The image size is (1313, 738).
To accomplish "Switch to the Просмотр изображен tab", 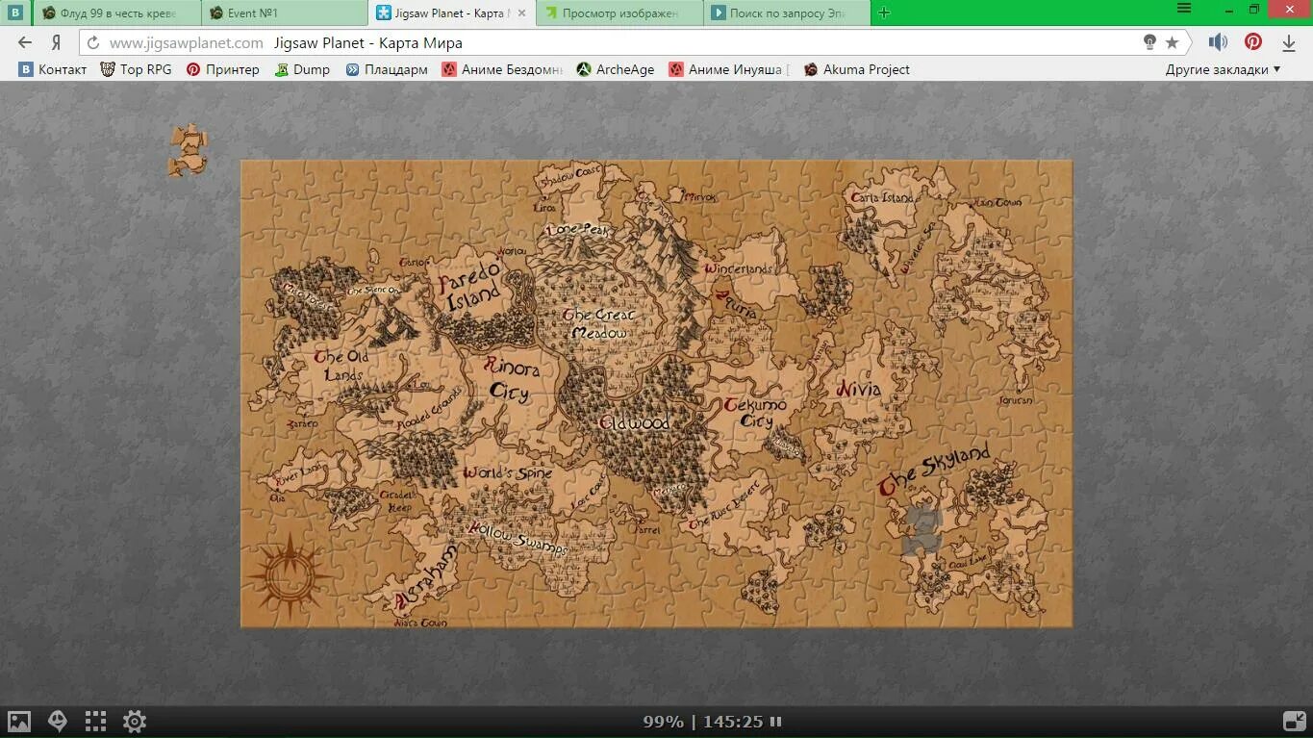I will point(620,13).
